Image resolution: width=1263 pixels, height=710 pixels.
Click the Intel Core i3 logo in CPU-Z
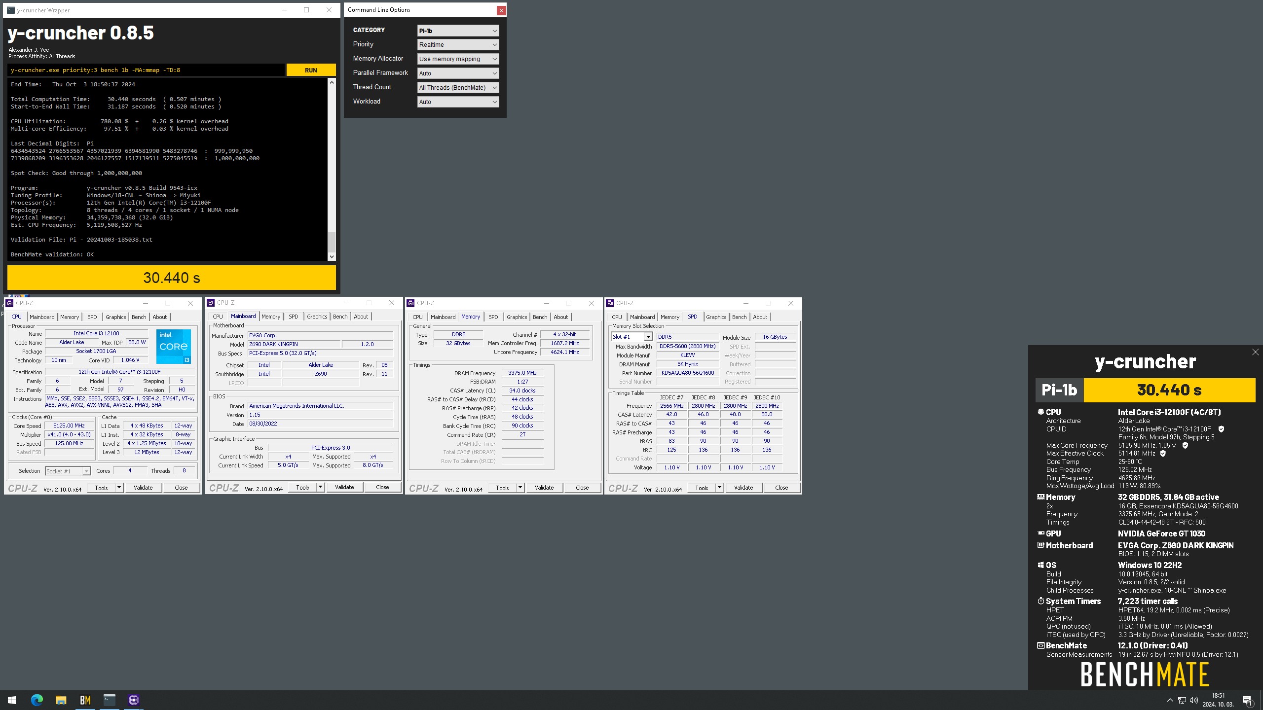click(174, 346)
